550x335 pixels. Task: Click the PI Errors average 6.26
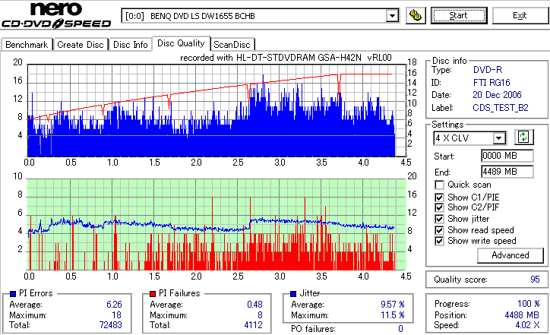coord(114,305)
